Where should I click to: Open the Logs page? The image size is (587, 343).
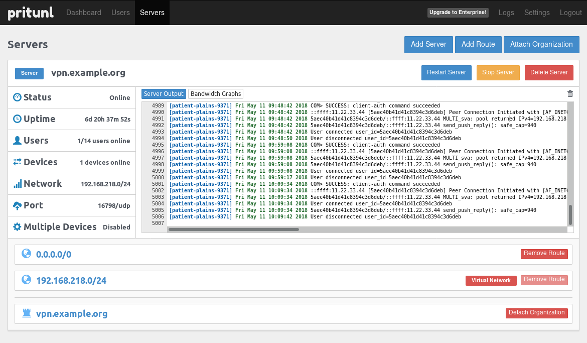(506, 13)
